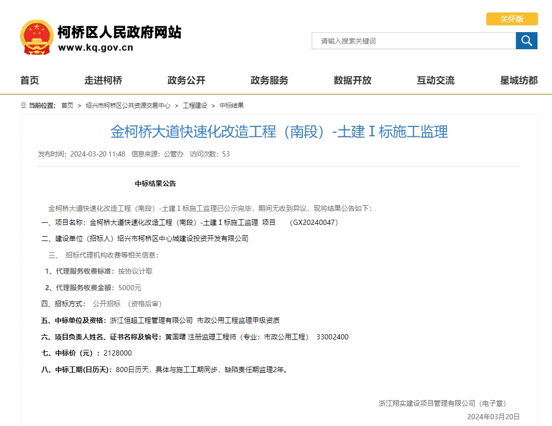Click the article title 金柯桥大道快速化改造工程
Screen dimensions: 552x426
click(279, 132)
